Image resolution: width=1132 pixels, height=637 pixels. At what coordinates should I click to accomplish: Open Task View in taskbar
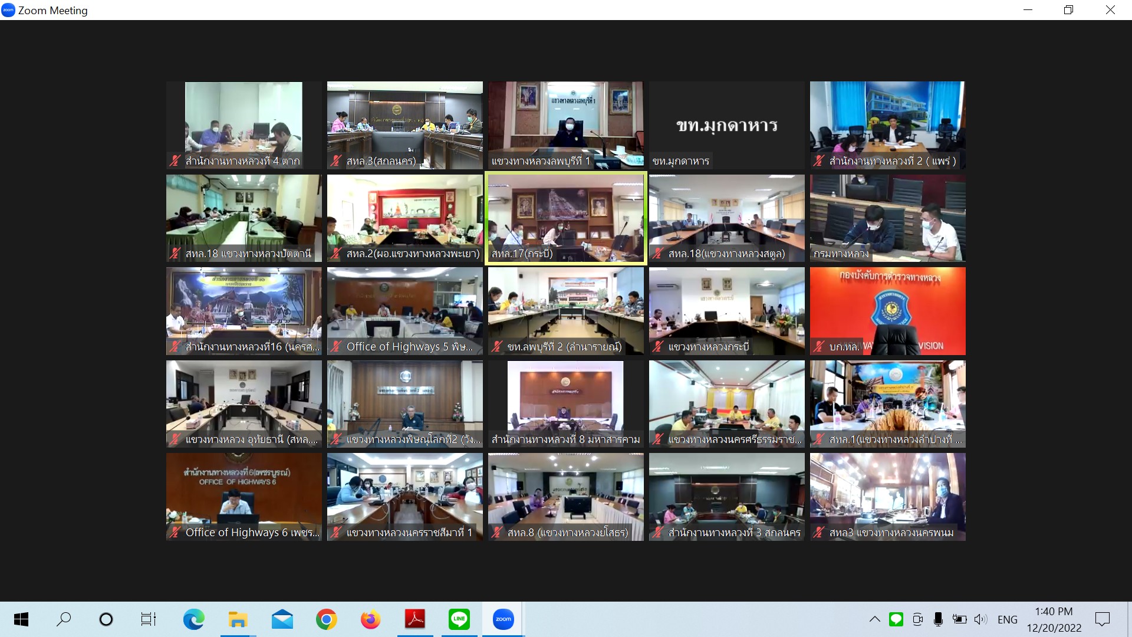point(148,619)
